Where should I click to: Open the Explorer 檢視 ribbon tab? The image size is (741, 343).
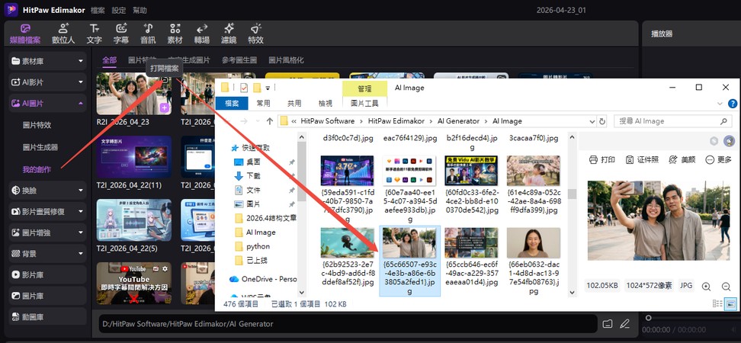pos(325,103)
